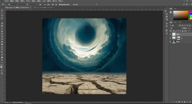Open the layer filter type dropdown
192x104 pixels.
tap(174, 26)
